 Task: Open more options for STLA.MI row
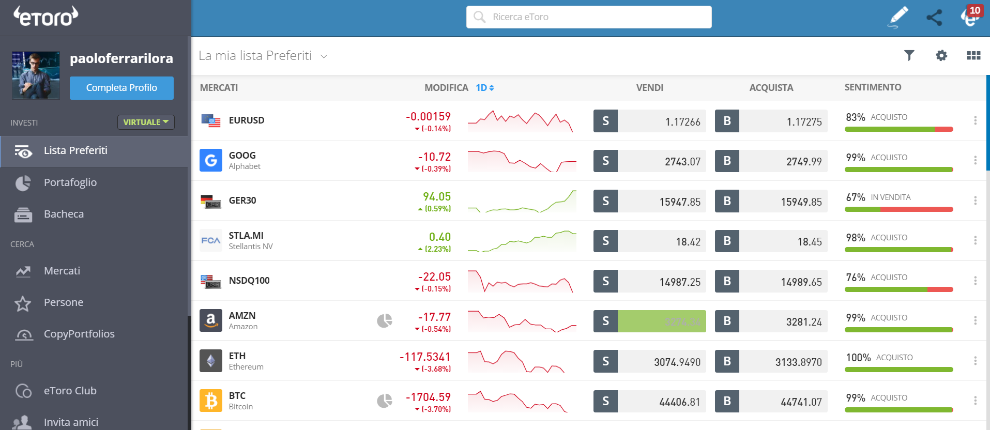pyautogui.click(x=976, y=240)
